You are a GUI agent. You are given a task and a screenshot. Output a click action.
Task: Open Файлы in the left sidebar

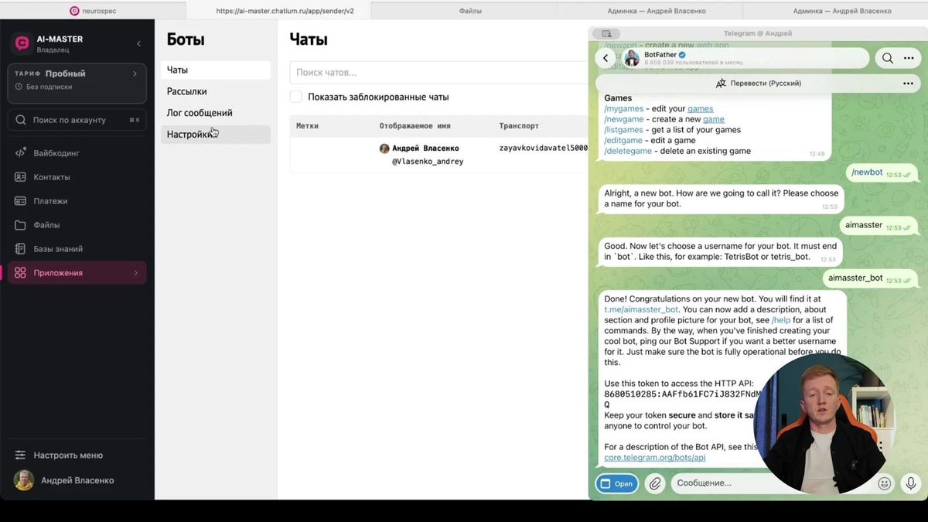(77, 225)
